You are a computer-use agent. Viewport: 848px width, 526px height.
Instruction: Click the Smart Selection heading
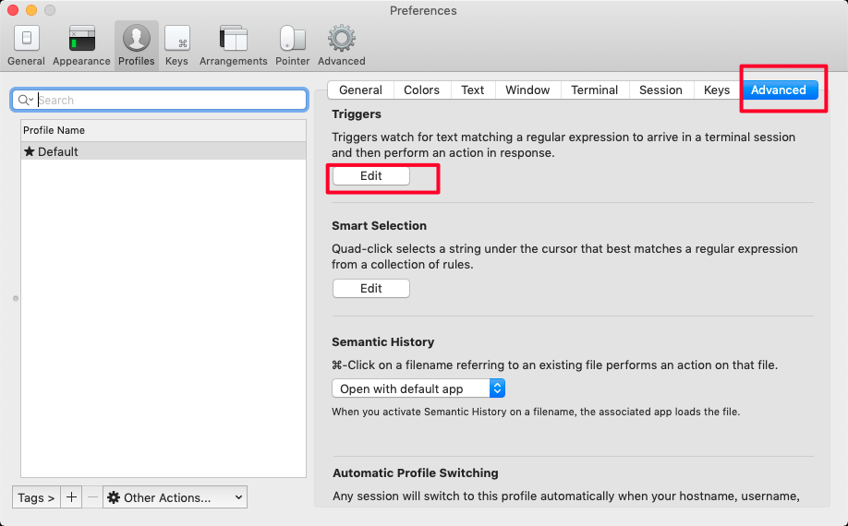[379, 226]
